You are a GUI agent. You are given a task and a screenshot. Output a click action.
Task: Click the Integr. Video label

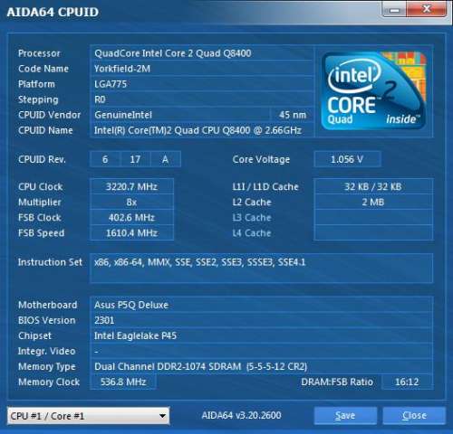coord(47,351)
